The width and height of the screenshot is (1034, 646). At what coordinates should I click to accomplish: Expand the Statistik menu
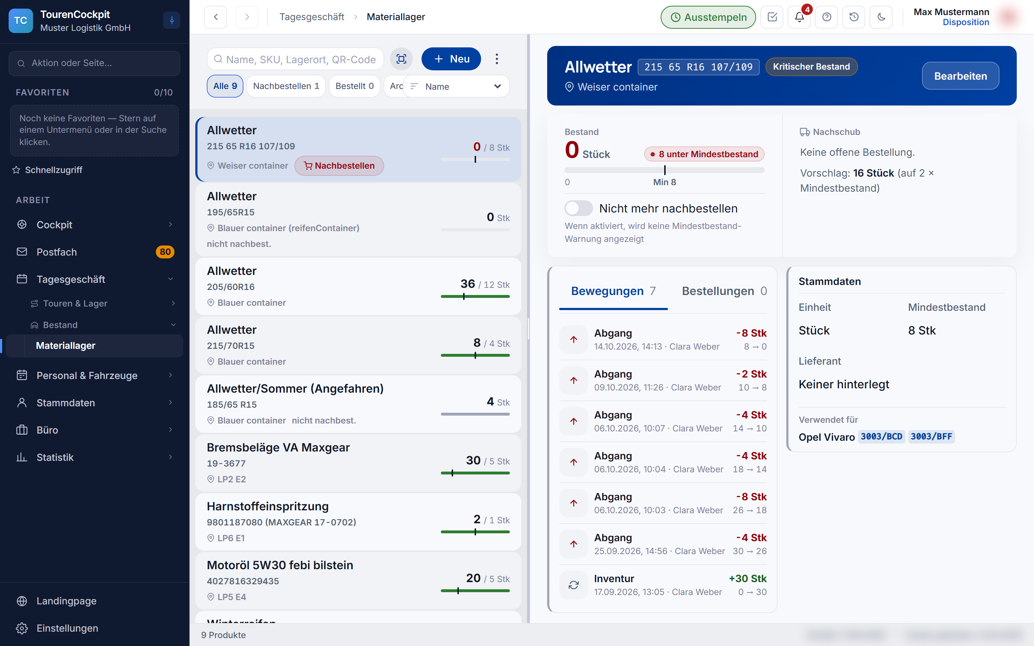tap(171, 457)
